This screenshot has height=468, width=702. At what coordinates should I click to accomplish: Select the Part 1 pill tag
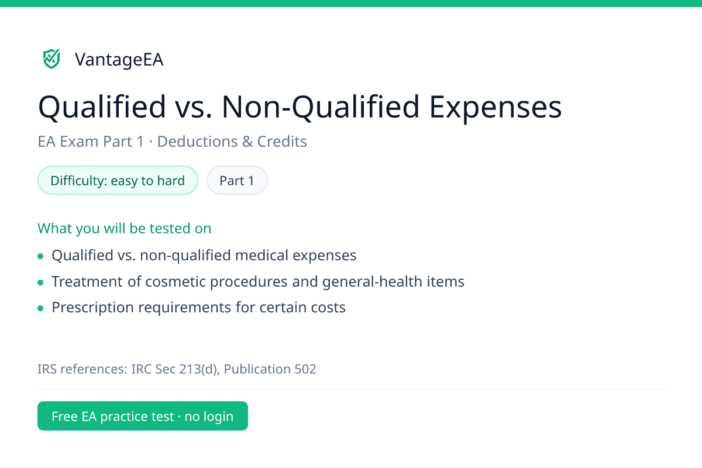[237, 180]
